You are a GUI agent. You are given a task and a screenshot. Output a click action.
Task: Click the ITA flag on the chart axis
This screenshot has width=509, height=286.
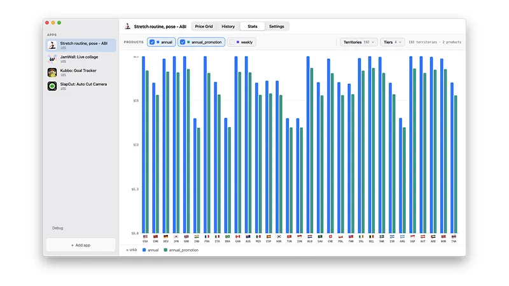(217, 236)
